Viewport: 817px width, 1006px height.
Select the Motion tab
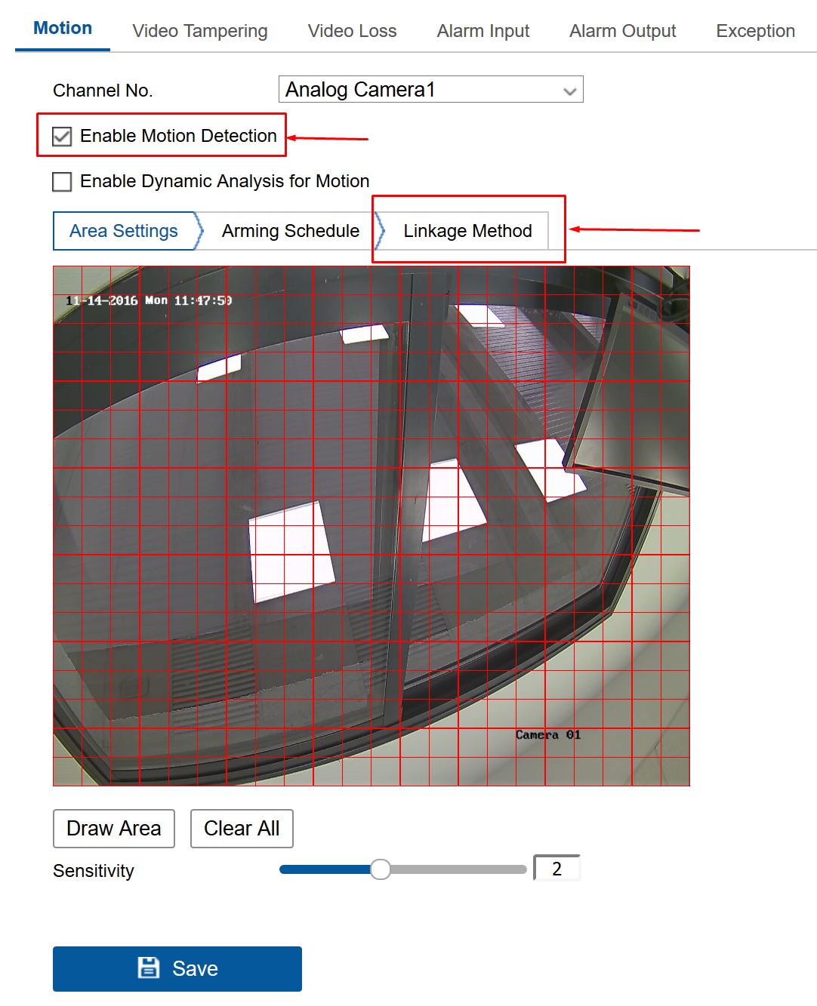coord(63,29)
